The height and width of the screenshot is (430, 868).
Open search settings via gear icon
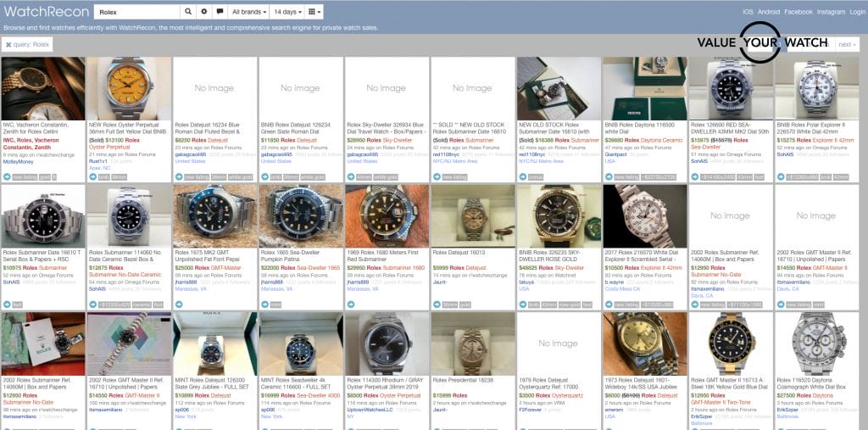pos(203,13)
